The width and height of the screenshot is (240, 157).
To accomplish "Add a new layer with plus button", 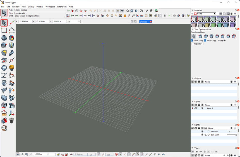I will point(231,105).
